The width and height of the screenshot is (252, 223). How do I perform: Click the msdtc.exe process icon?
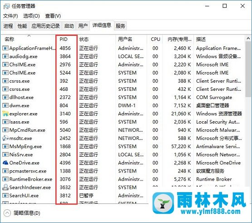(5, 138)
